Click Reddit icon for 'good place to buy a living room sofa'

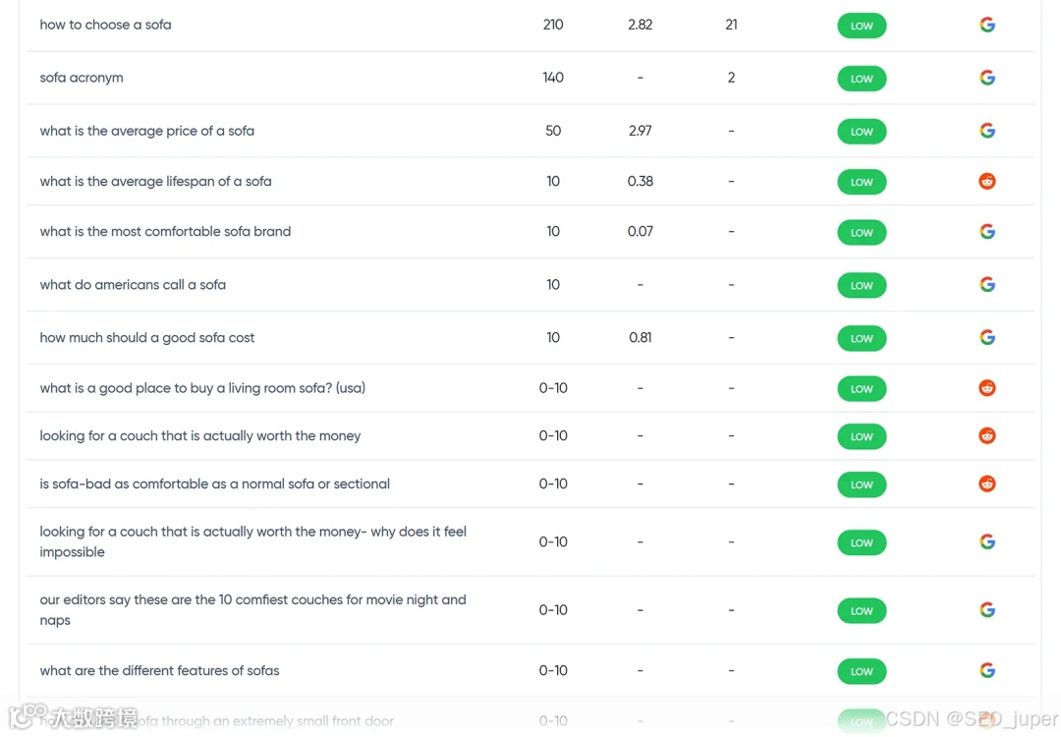(987, 388)
